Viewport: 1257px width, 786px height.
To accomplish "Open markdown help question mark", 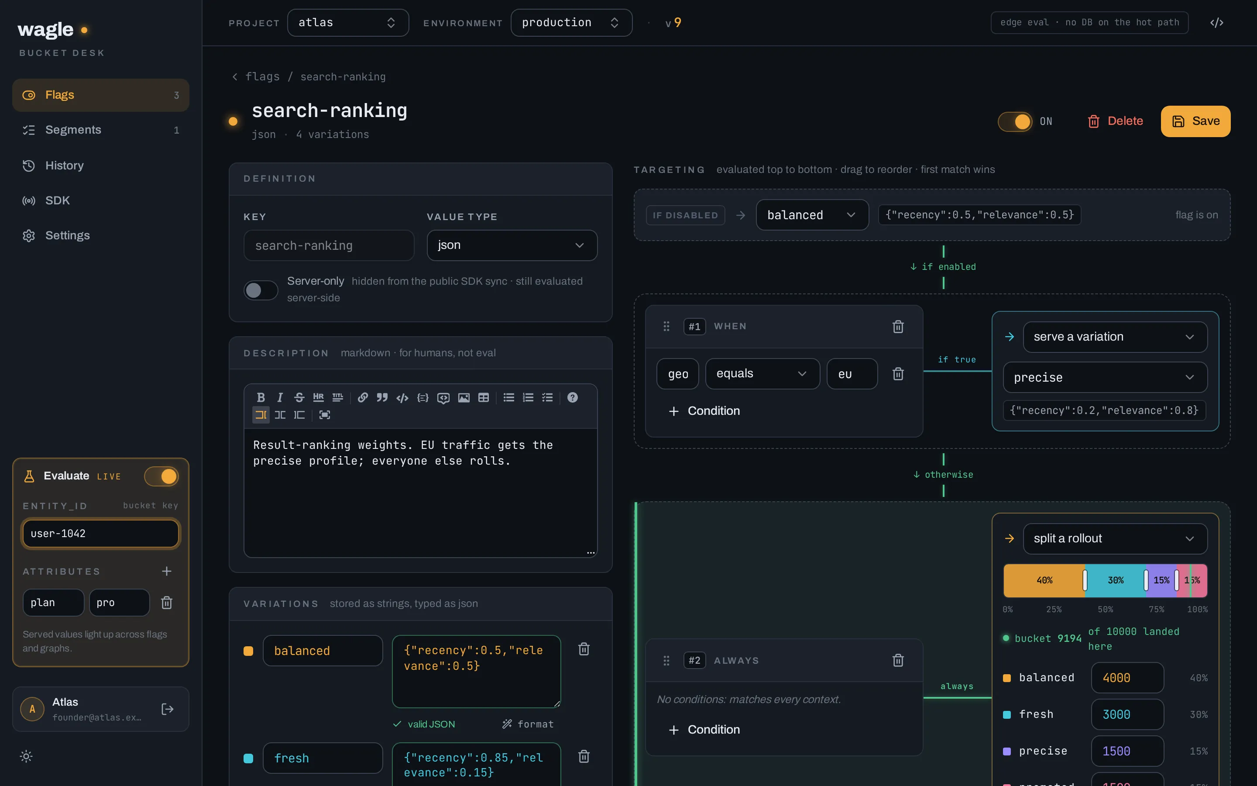I will click(572, 398).
